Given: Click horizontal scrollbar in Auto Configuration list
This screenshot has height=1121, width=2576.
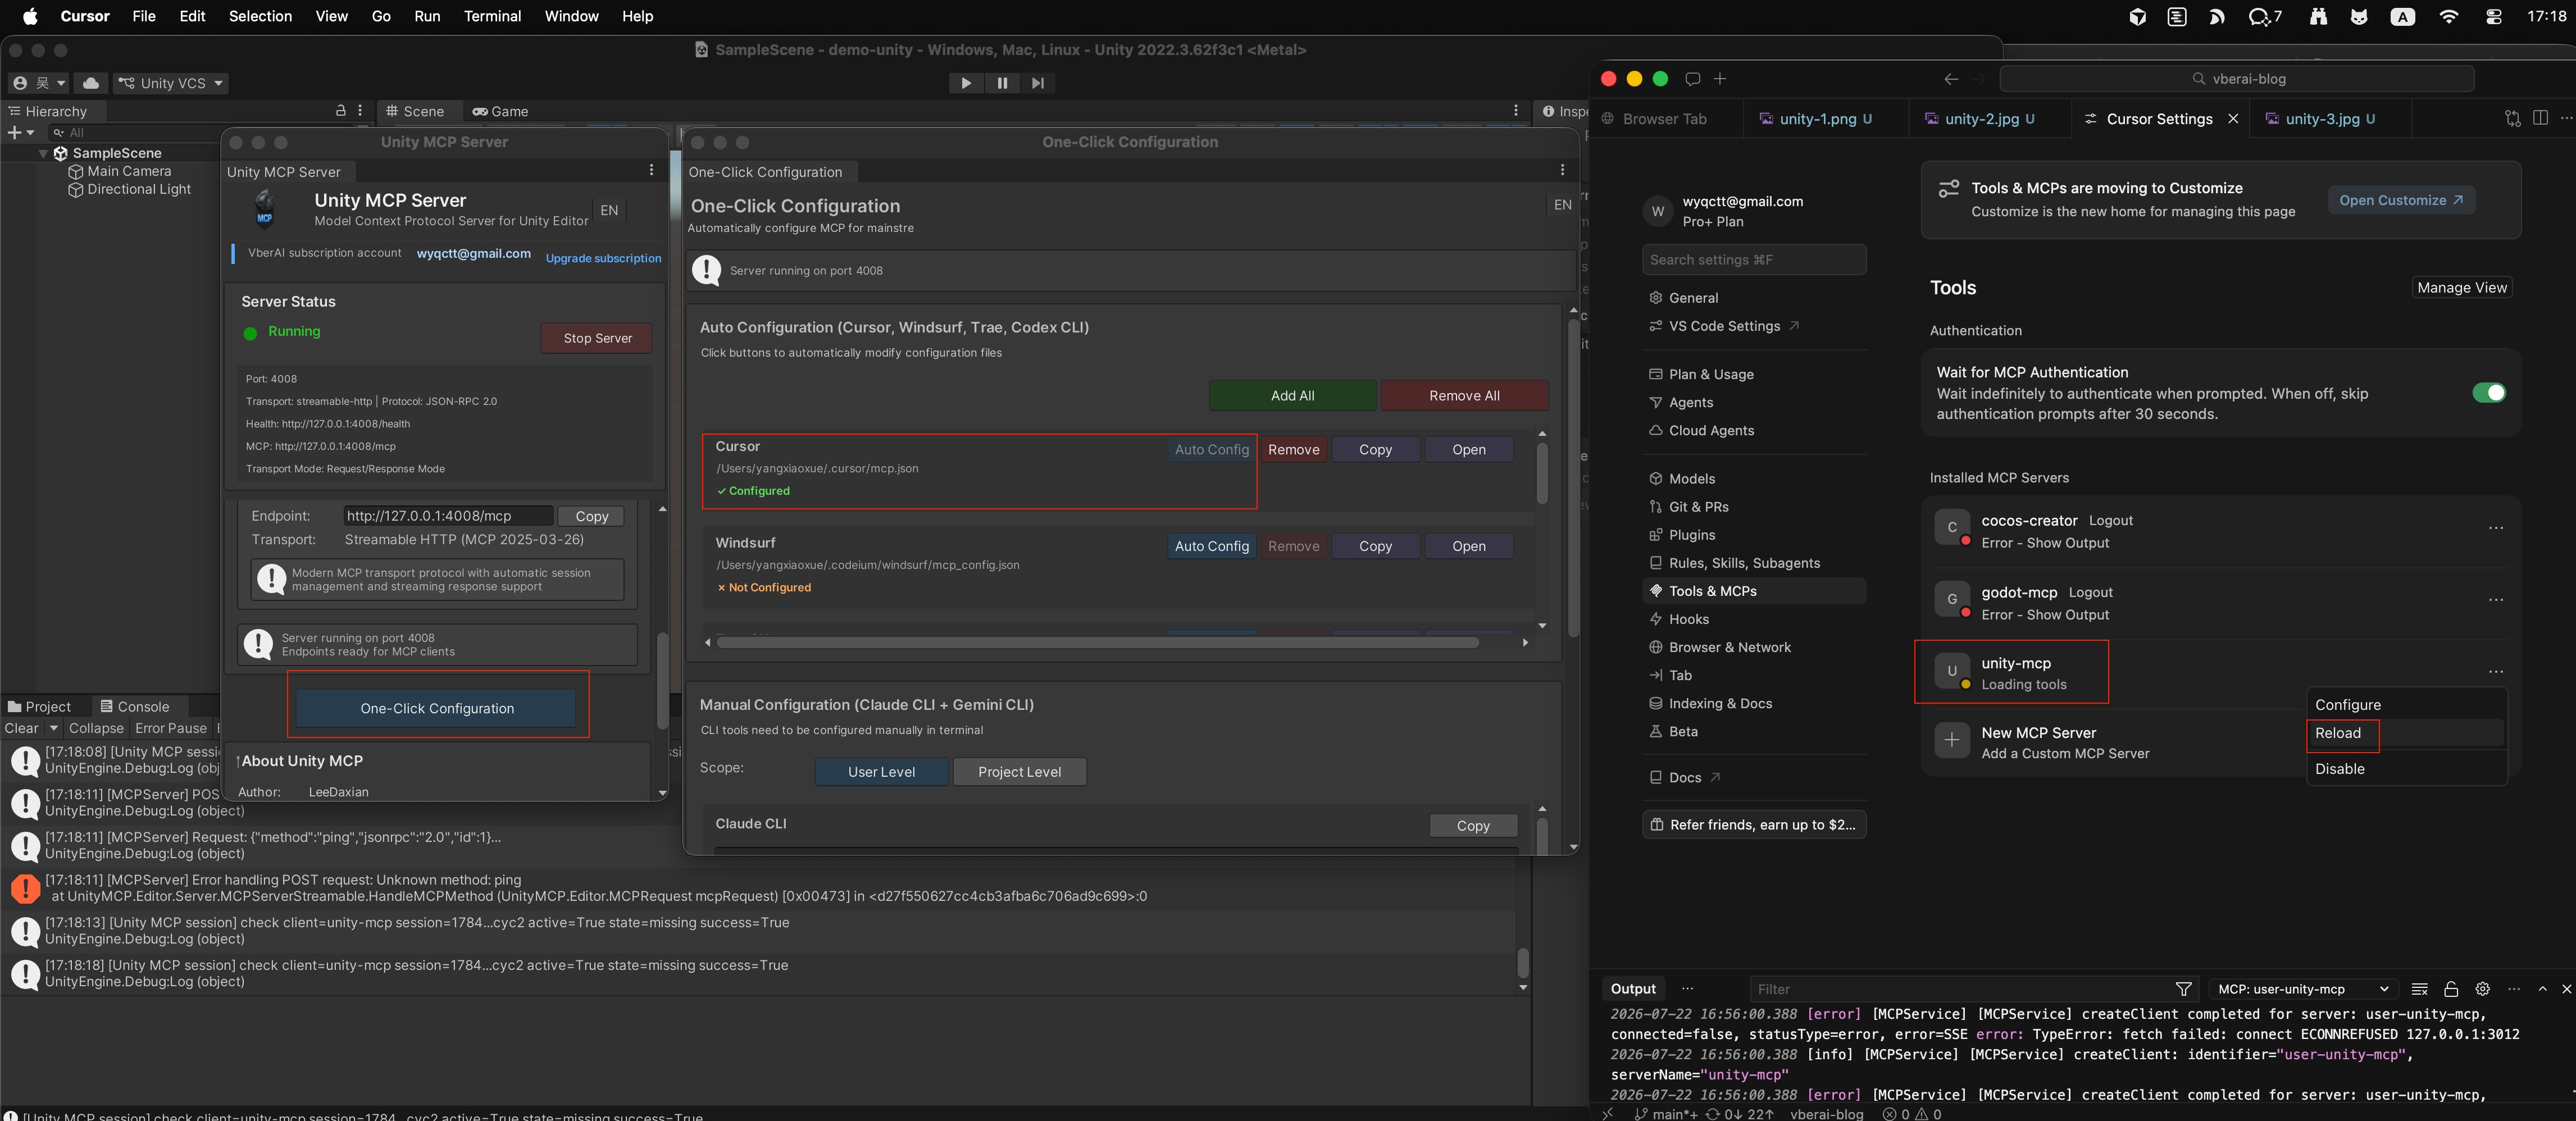Looking at the screenshot, I should 1097,642.
